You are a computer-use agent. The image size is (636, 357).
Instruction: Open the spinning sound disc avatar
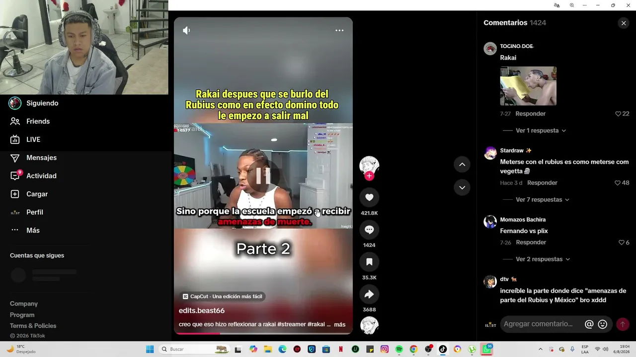tap(369, 325)
